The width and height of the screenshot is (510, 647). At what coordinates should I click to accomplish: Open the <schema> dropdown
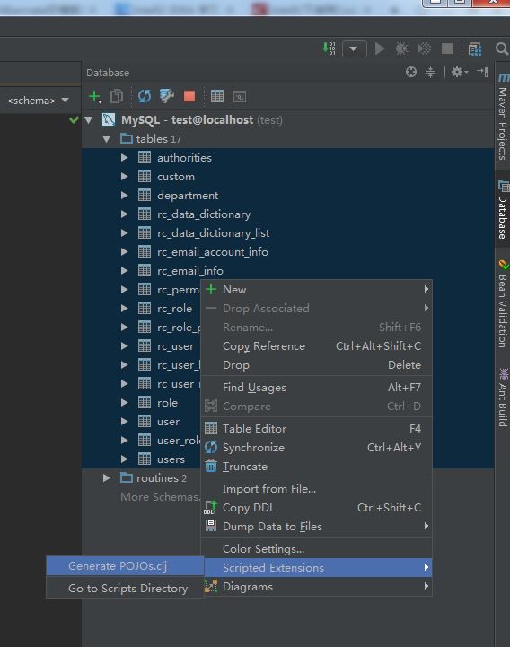pos(38,101)
